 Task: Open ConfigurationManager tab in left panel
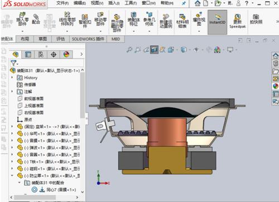click(41, 55)
